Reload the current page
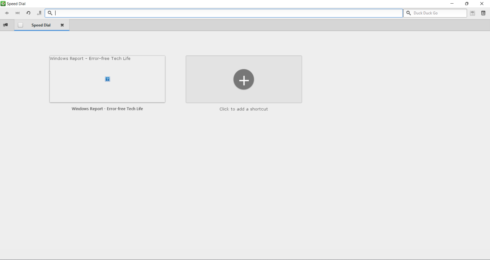The height and width of the screenshot is (260, 490). coord(28,13)
